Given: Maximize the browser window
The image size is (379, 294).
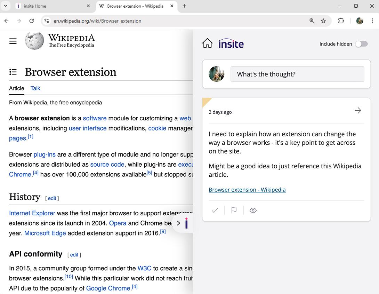Looking at the screenshot, I should [356, 6].
